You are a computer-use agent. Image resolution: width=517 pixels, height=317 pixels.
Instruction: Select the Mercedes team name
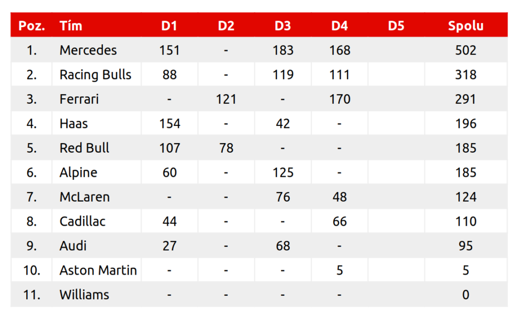point(88,50)
